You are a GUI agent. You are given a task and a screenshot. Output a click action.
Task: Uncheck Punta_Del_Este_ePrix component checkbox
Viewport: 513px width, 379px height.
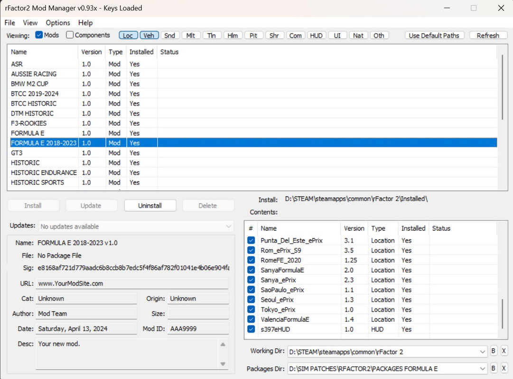tap(251, 241)
